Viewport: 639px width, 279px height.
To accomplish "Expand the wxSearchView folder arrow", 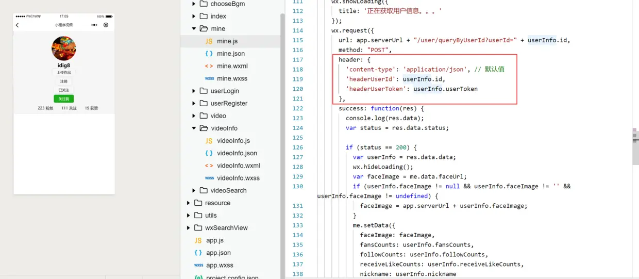I will [188, 227].
